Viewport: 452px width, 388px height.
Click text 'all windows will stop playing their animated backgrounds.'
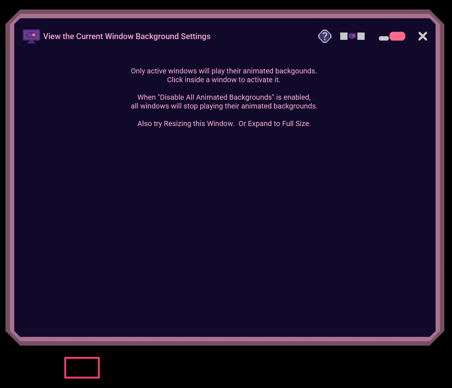click(x=224, y=106)
